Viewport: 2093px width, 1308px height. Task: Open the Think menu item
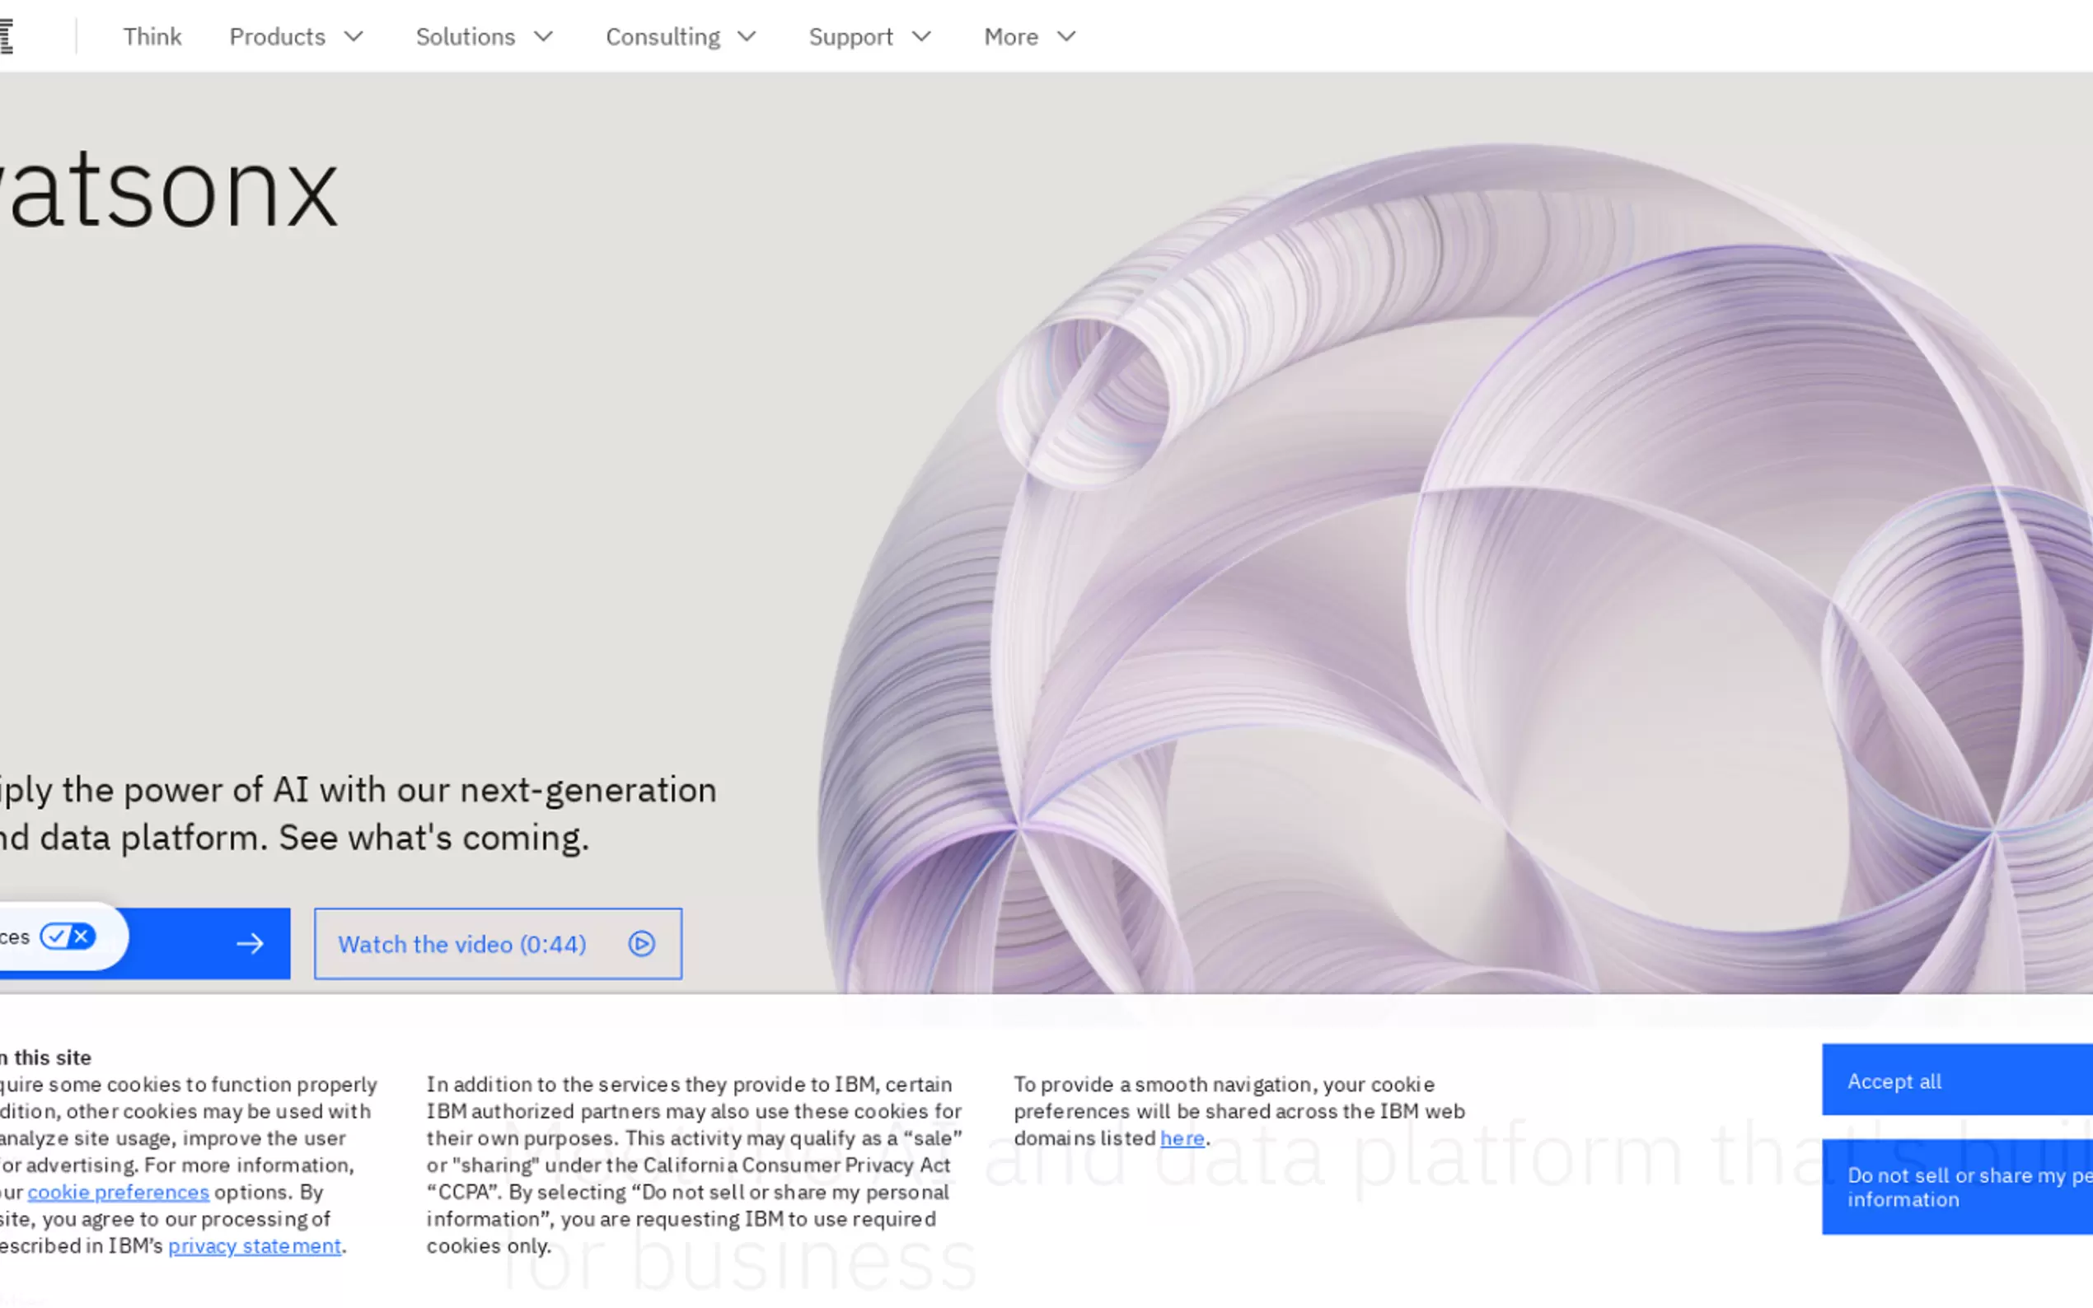tap(152, 36)
